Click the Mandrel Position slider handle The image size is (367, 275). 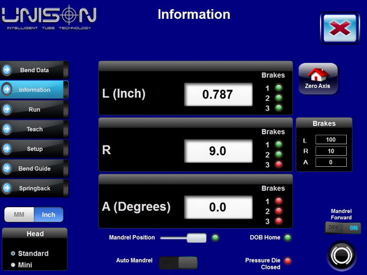196,238
